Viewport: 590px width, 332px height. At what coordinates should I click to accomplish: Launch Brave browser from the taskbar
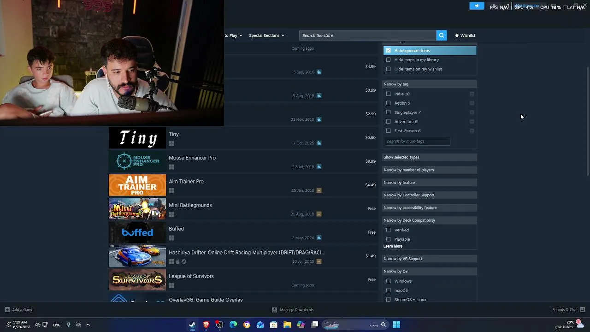(x=206, y=325)
